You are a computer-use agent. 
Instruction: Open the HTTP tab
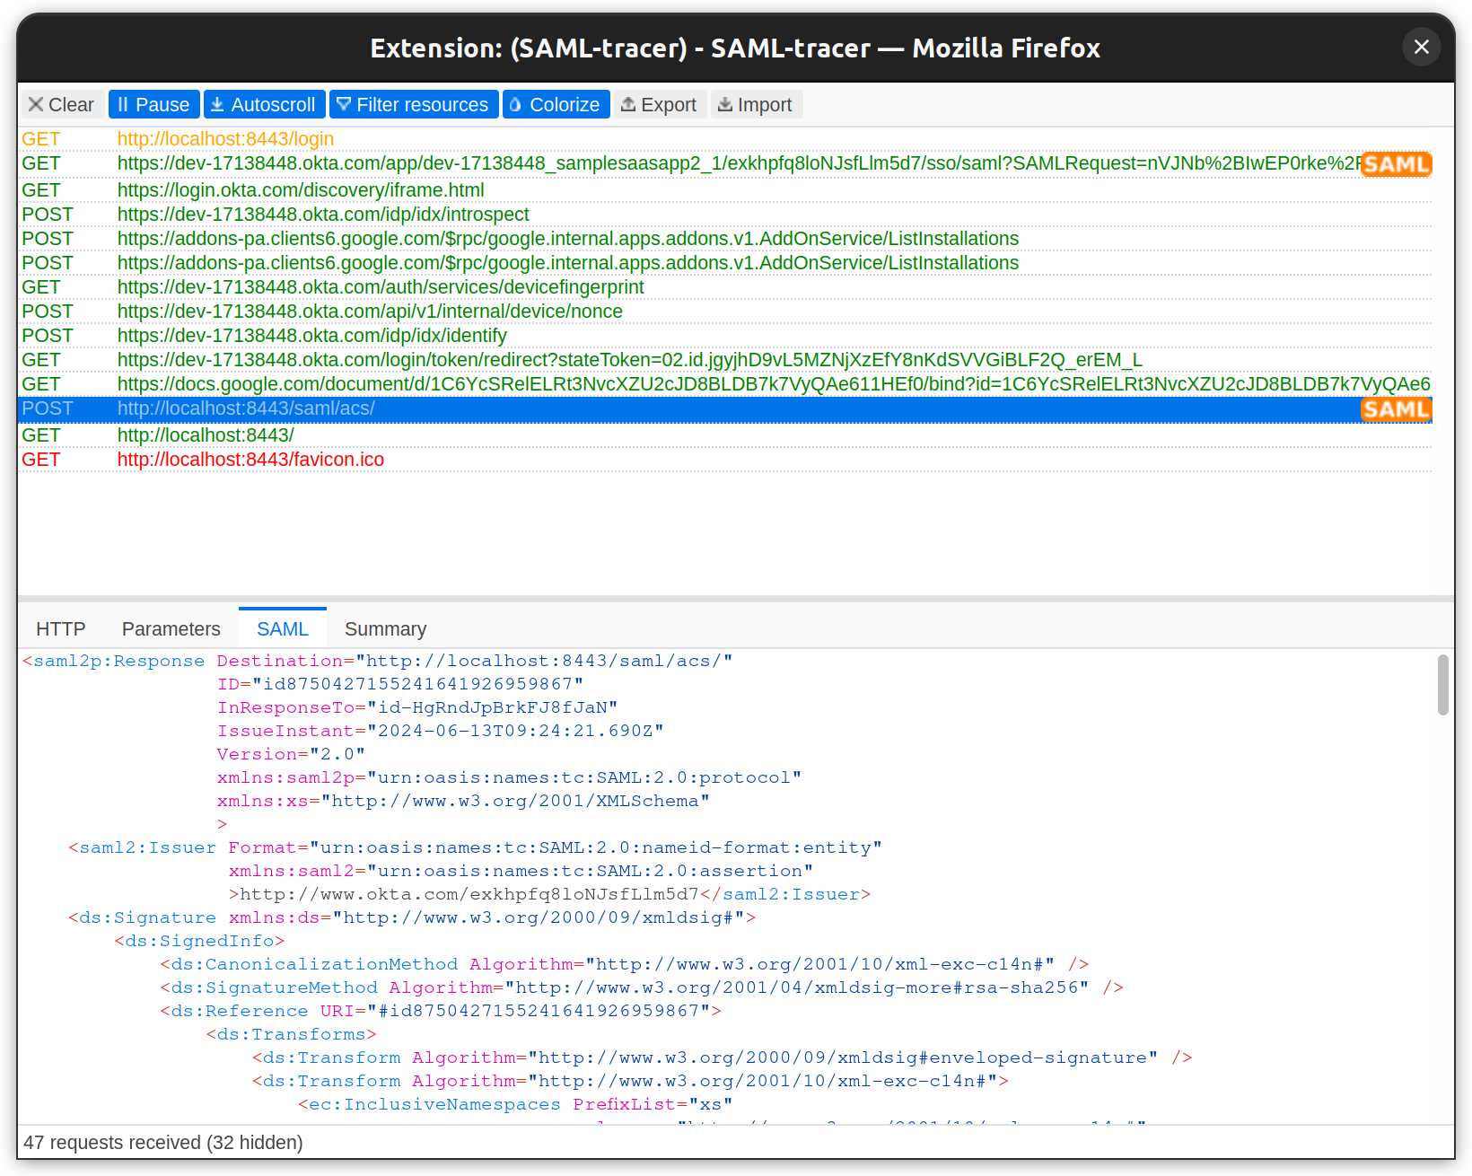[x=61, y=628]
